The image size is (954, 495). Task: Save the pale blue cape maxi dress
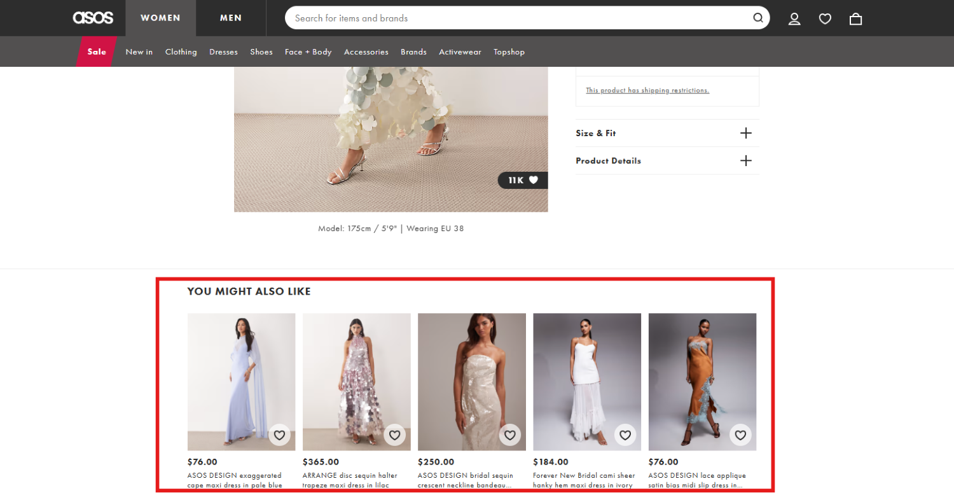pyautogui.click(x=279, y=435)
